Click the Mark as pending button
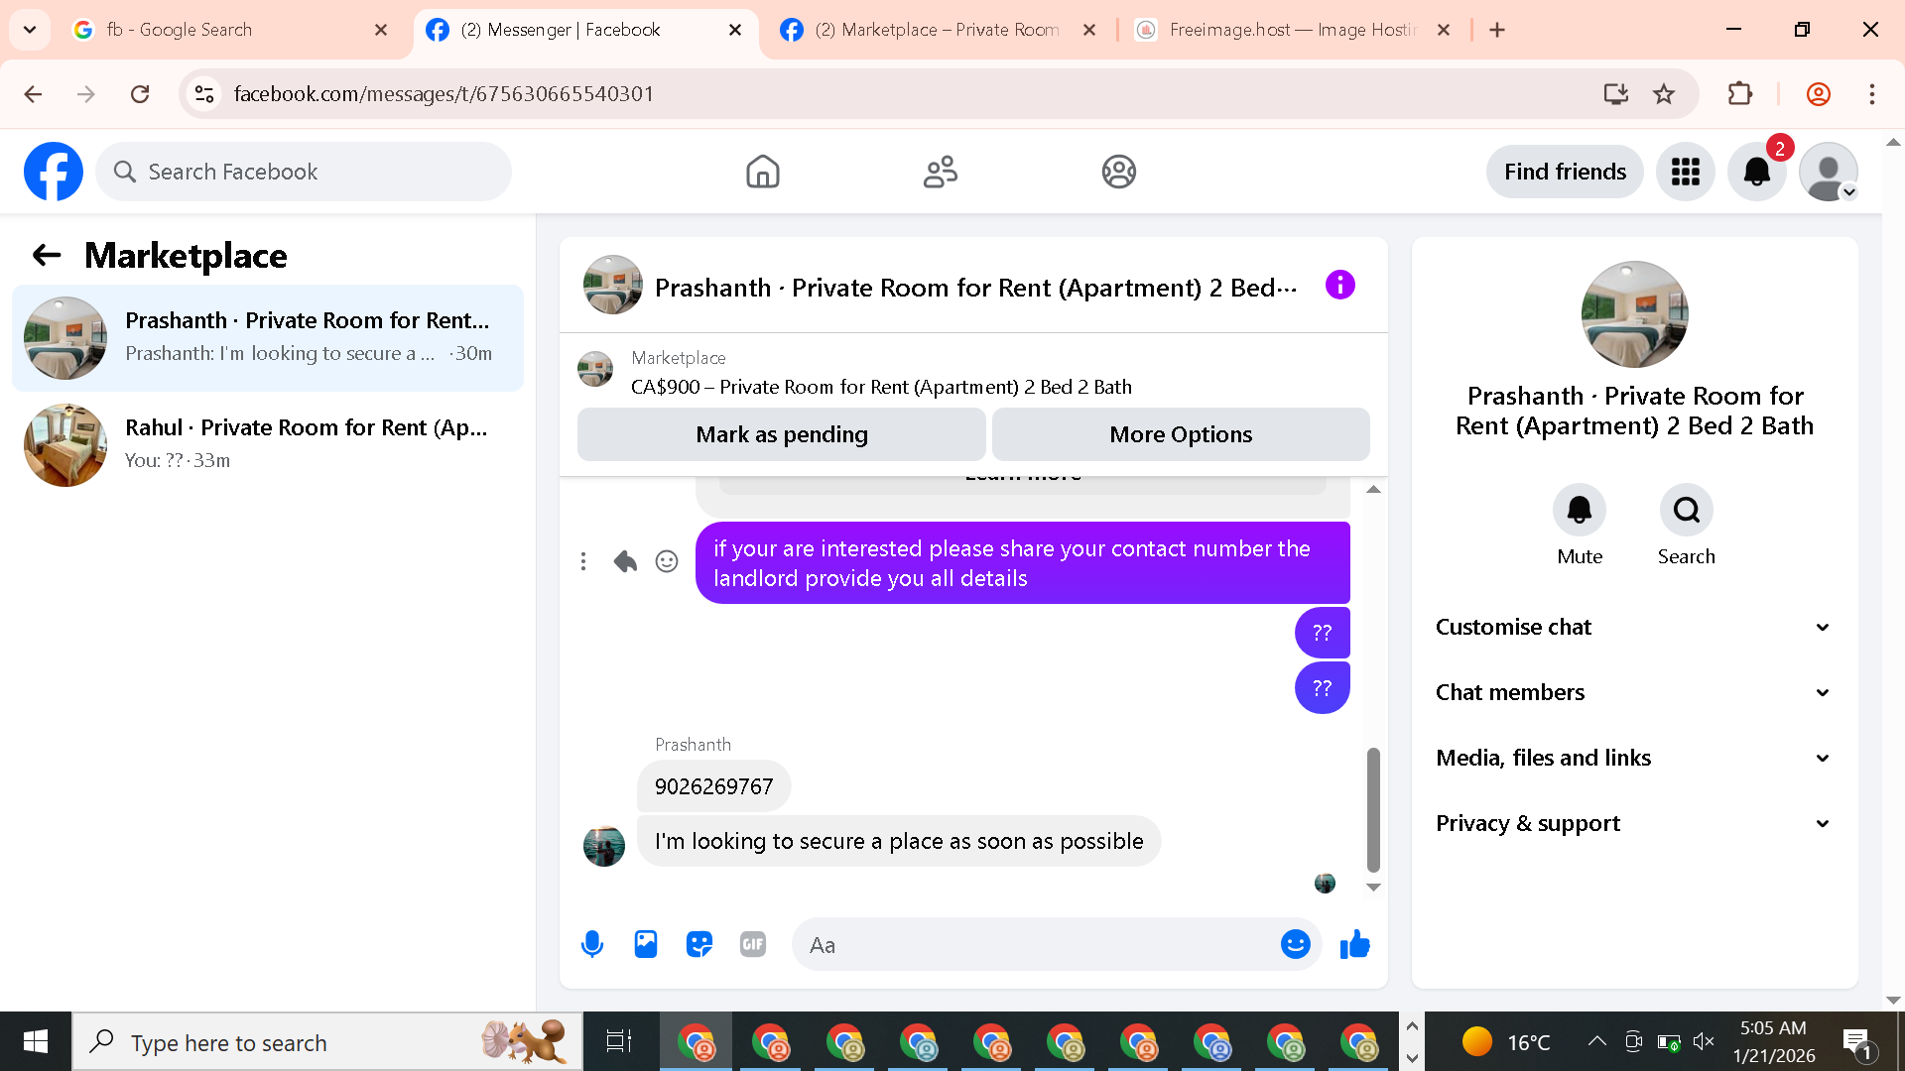This screenshot has width=1905, height=1071. pyautogui.click(x=781, y=434)
